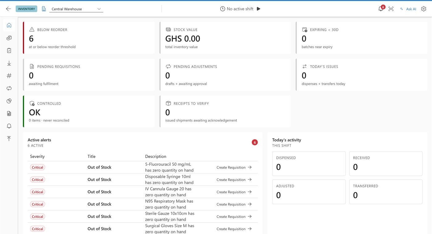Open the Stock Value card
The image size is (432, 234).
(225, 38)
